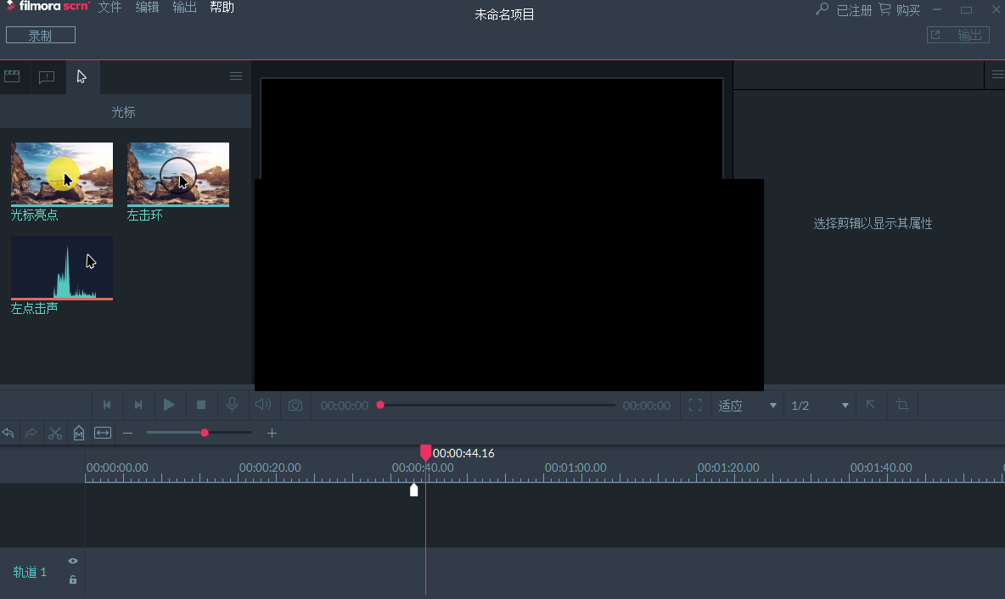Click the play button in preview controls
1005x599 pixels.
pos(169,406)
